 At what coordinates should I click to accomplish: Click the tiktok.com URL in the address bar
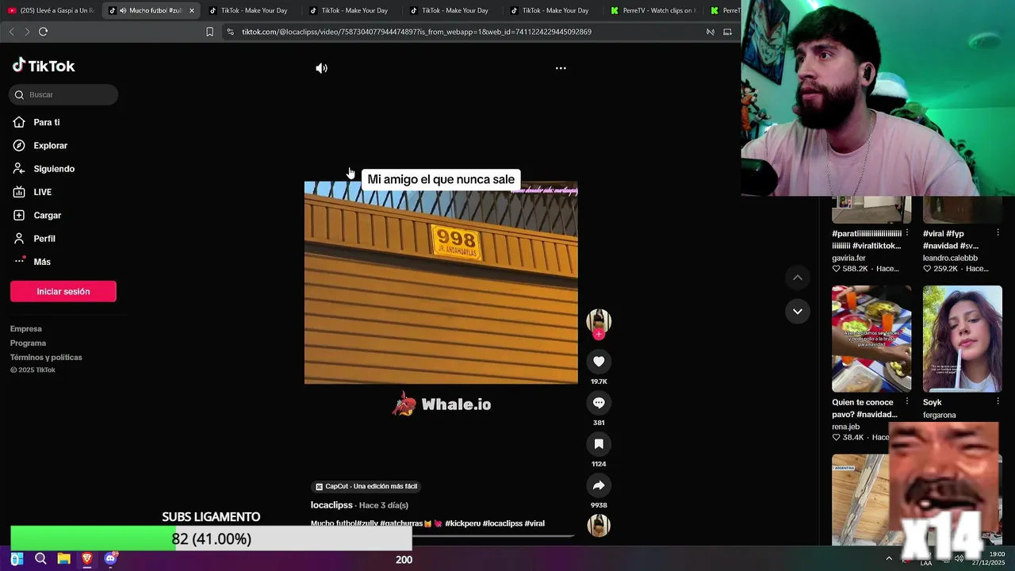[416, 32]
